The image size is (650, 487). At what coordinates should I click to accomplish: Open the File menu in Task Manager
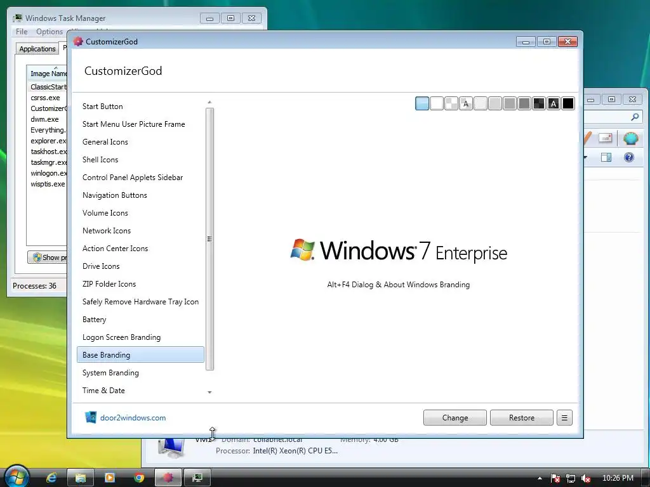[x=22, y=32]
